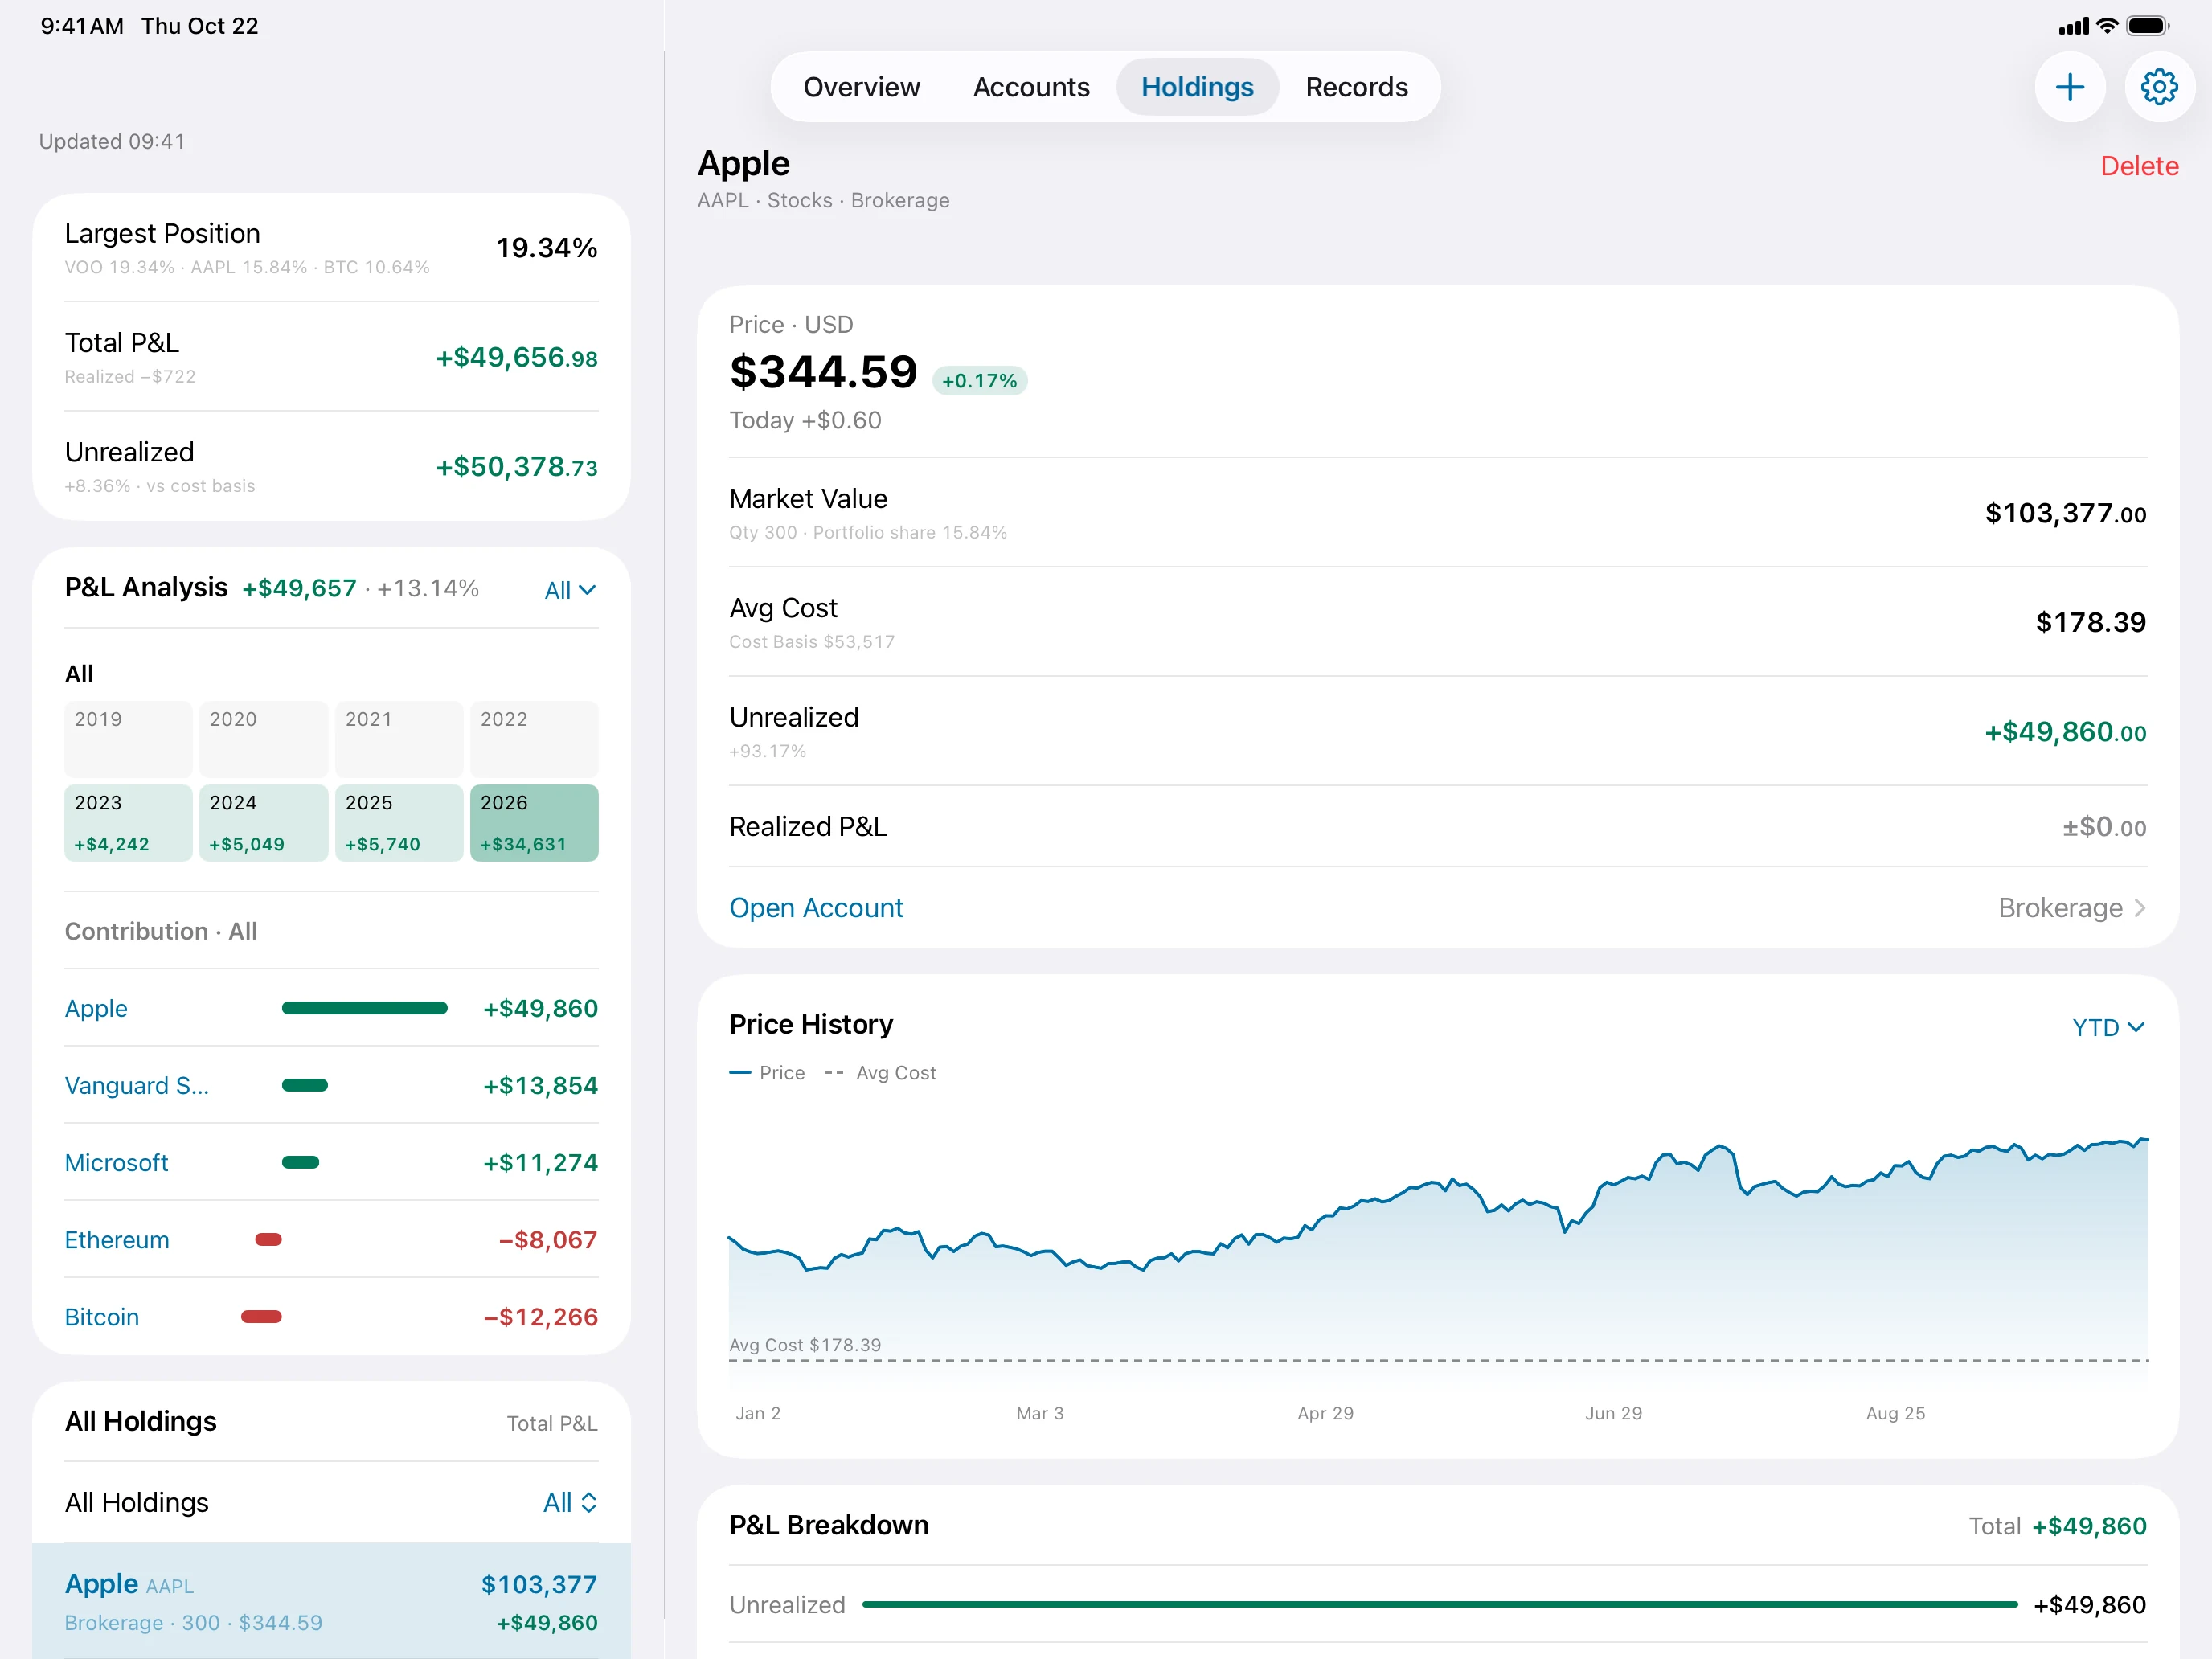Delete the Apple holding
This screenshot has height=1659, width=2212.
click(x=2139, y=166)
